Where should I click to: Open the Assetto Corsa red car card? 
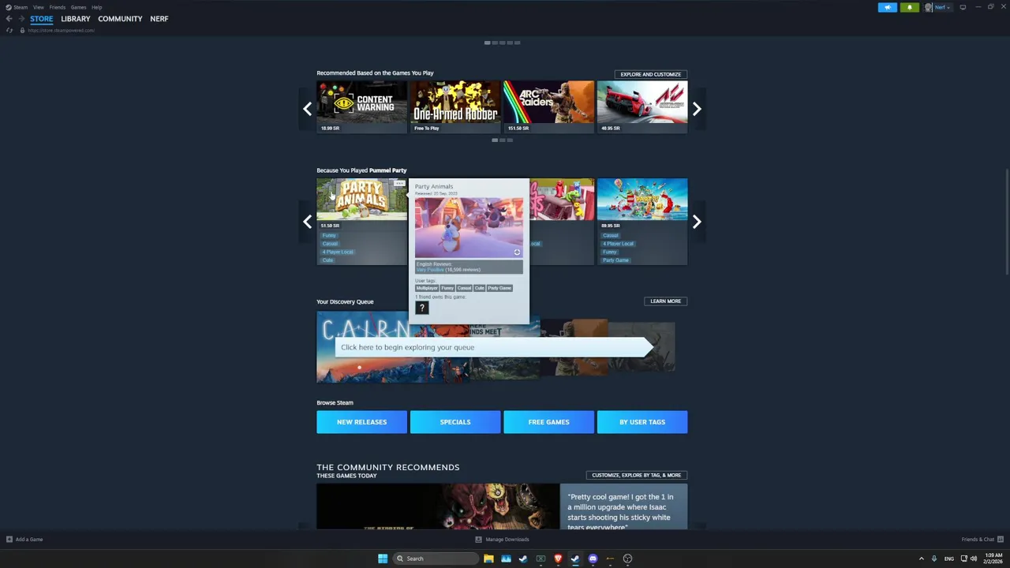[x=642, y=106]
